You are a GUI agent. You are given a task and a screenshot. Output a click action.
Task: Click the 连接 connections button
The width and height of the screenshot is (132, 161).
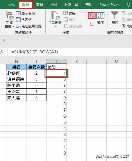(70, 13)
